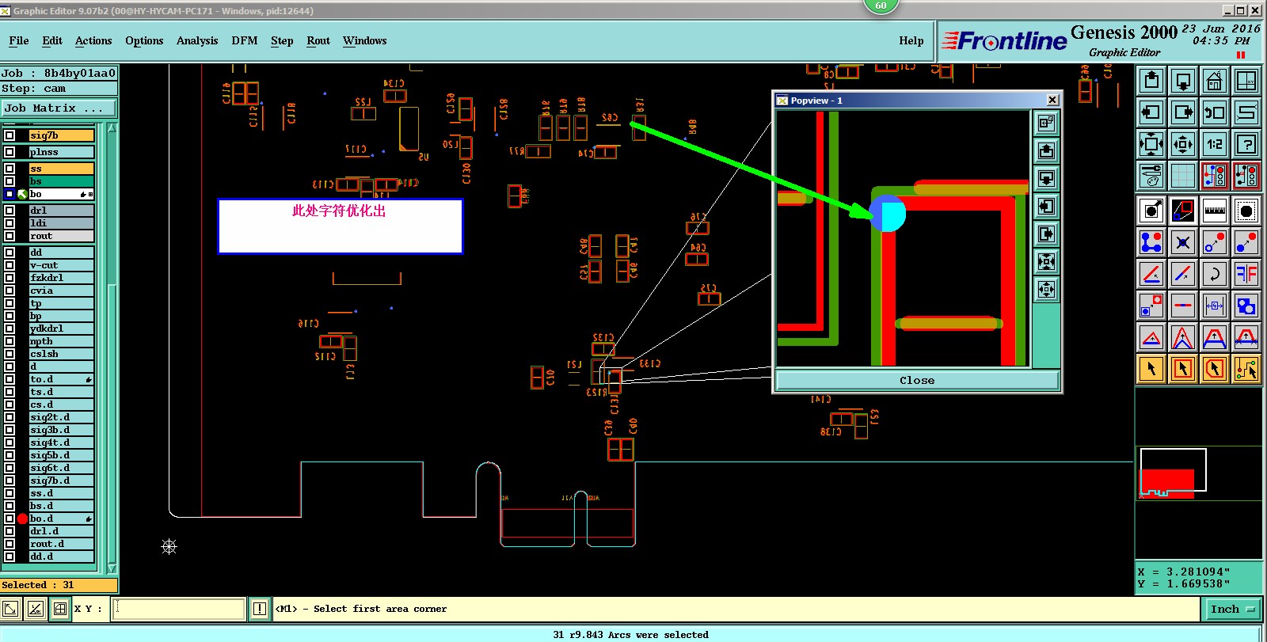Open the Edit menu
1267x642 pixels.
point(52,40)
